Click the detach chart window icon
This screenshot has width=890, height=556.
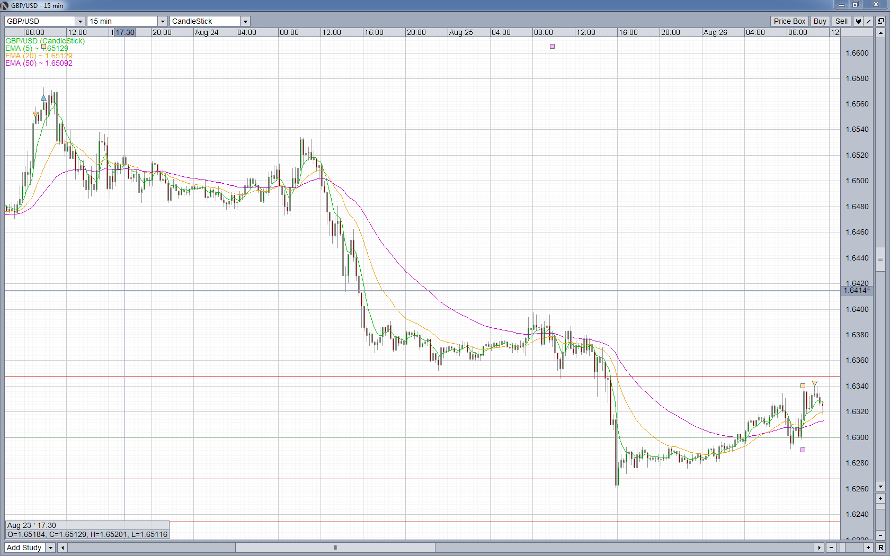pos(880,21)
